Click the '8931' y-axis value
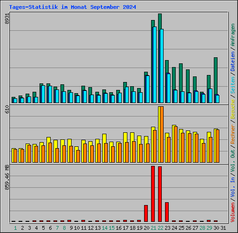Screen dimensions: 238x233 tap(7, 19)
